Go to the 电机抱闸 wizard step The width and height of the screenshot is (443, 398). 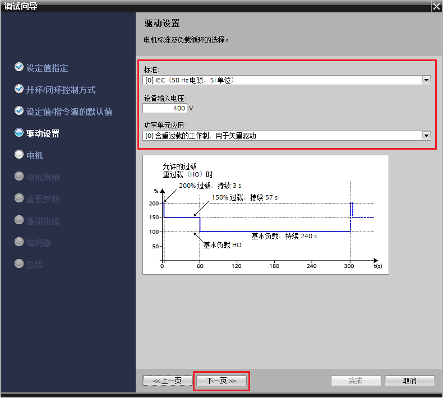(43, 177)
